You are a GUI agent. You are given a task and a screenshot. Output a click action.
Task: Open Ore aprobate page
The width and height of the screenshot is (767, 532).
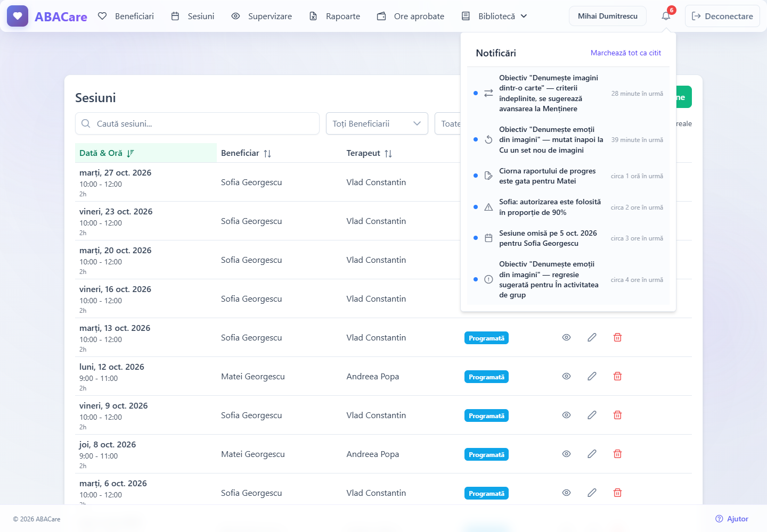[411, 16]
